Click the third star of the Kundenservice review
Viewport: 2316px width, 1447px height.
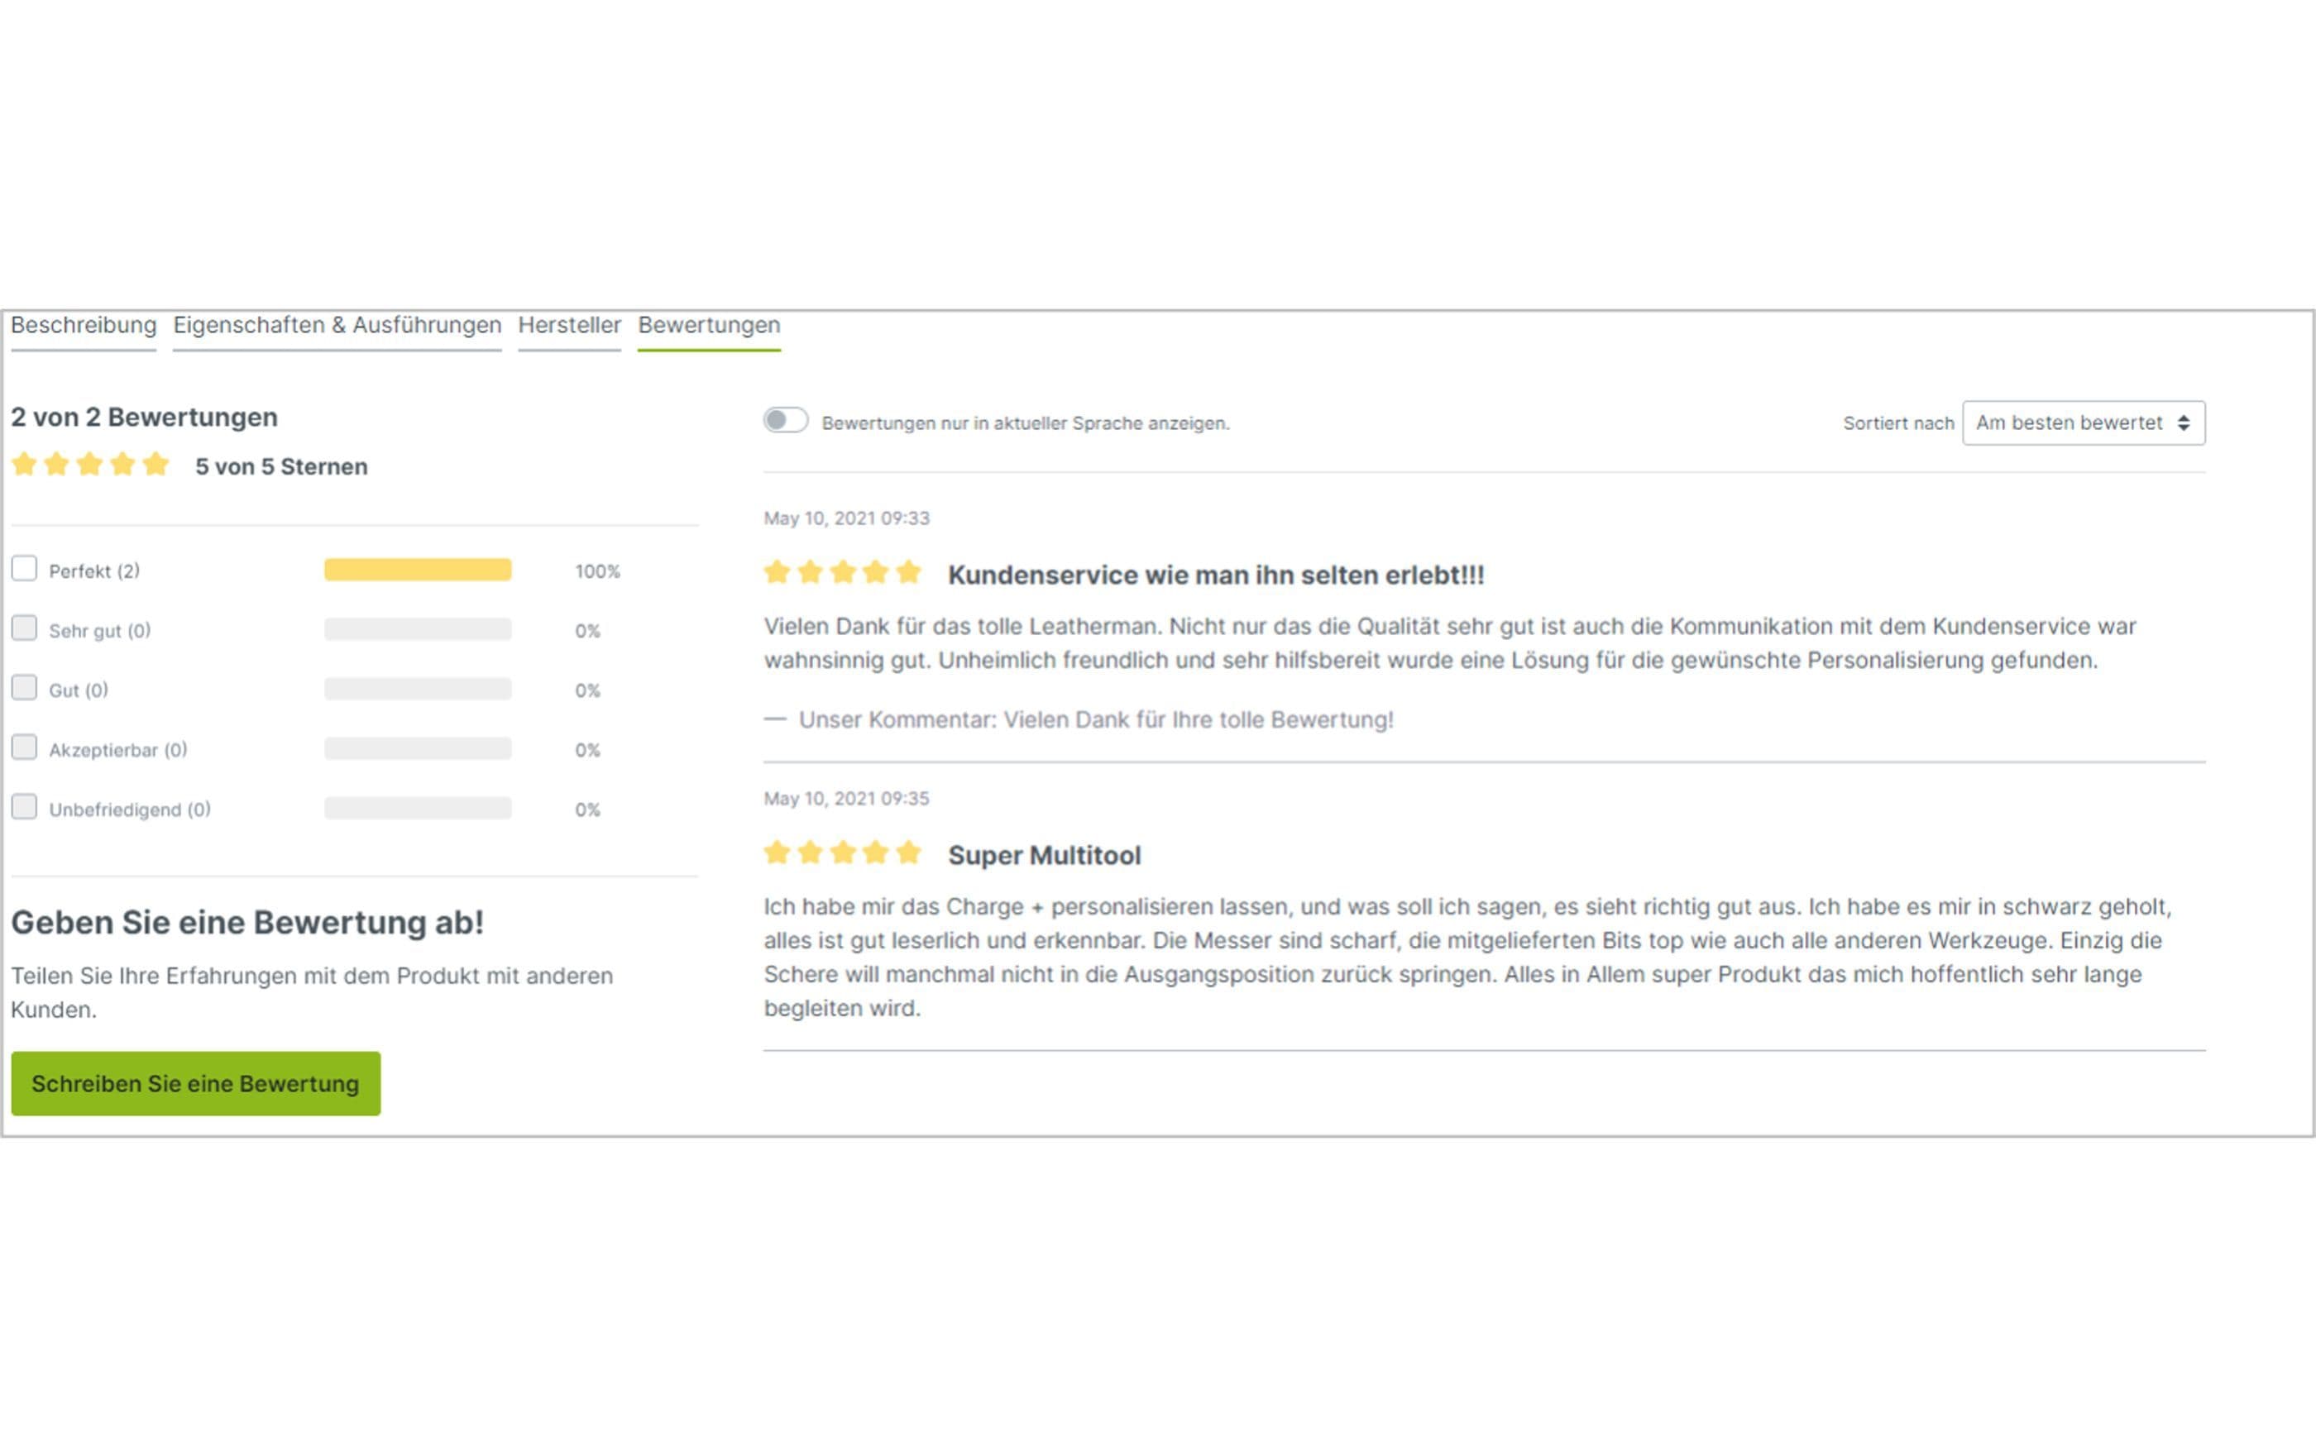(x=842, y=572)
